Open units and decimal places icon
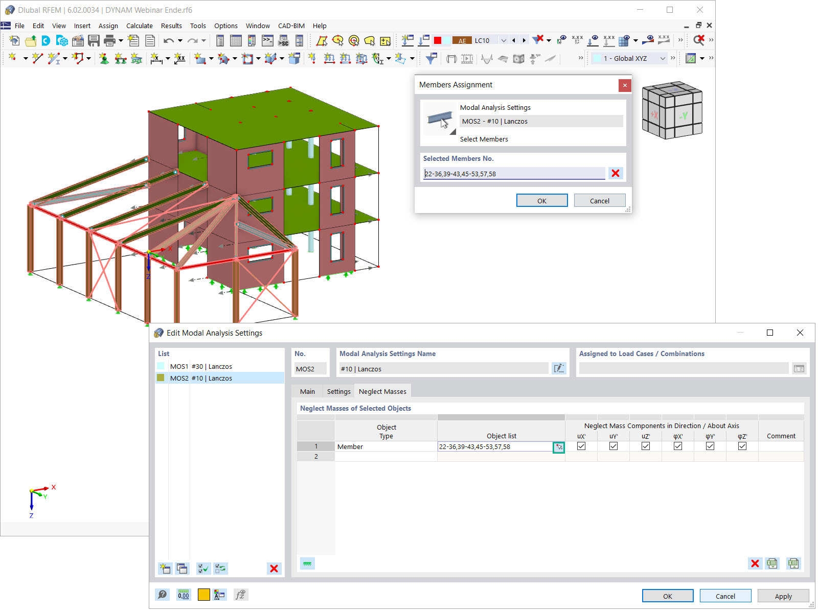818x613 pixels. (x=184, y=595)
